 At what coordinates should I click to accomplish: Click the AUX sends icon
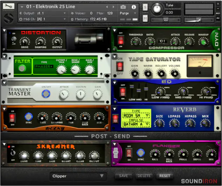tap(218, 13)
